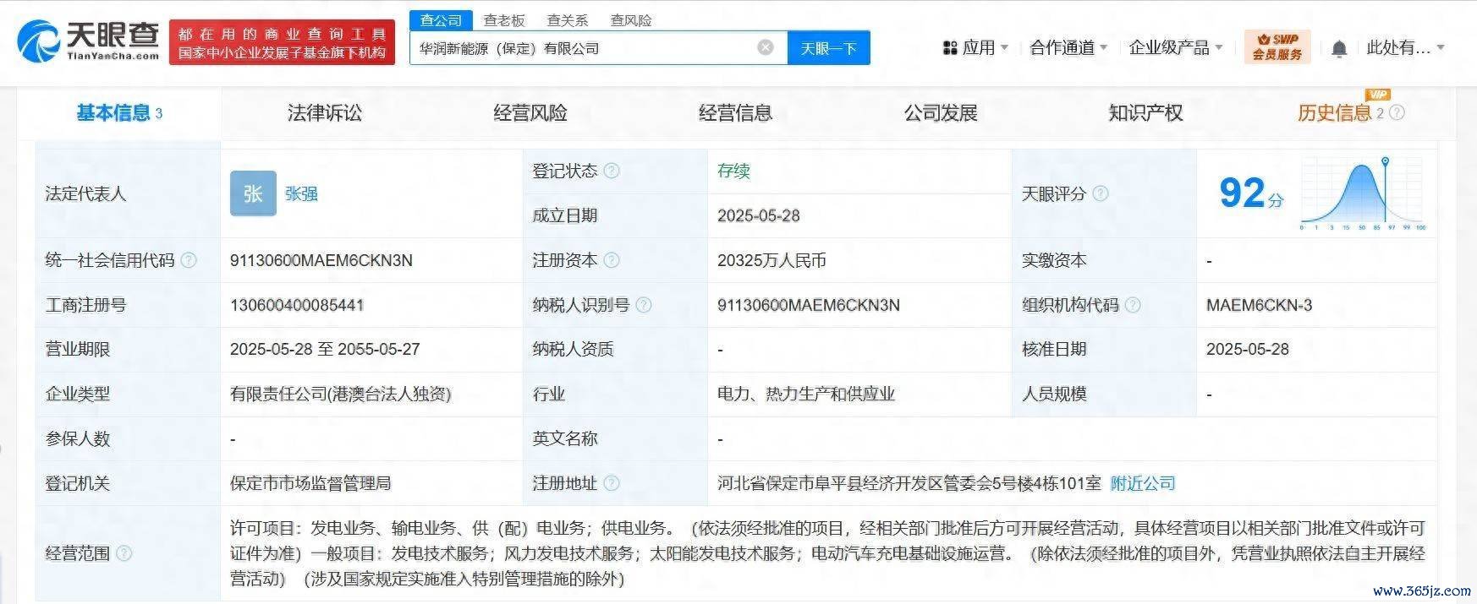Click registered capital 20325万人民币
Image resolution: width=1477 pixels, height=604 pixels.
click(x=771, y=260)
